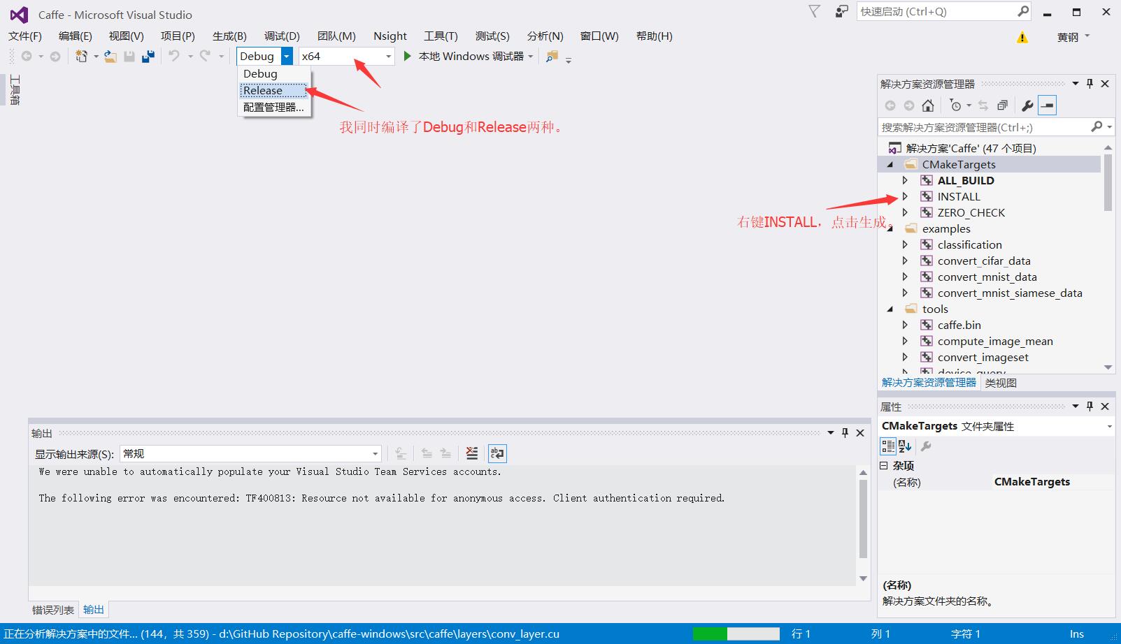This screenshot has height=644, width=1121.
Task: Open the 帮助(H) help menu
Action: pyautogui.click(x=654, y=36)
